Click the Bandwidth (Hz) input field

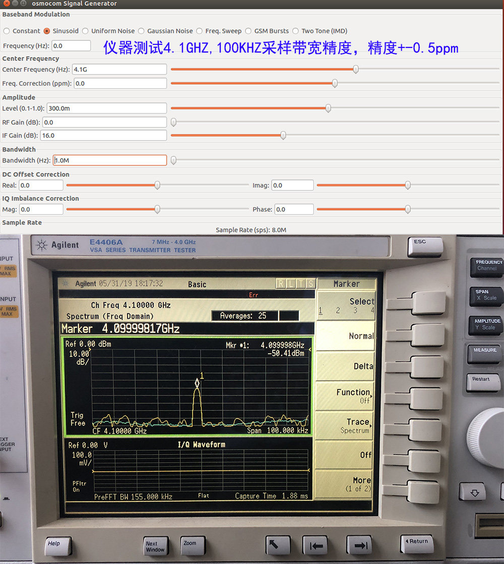click(110, 160)
